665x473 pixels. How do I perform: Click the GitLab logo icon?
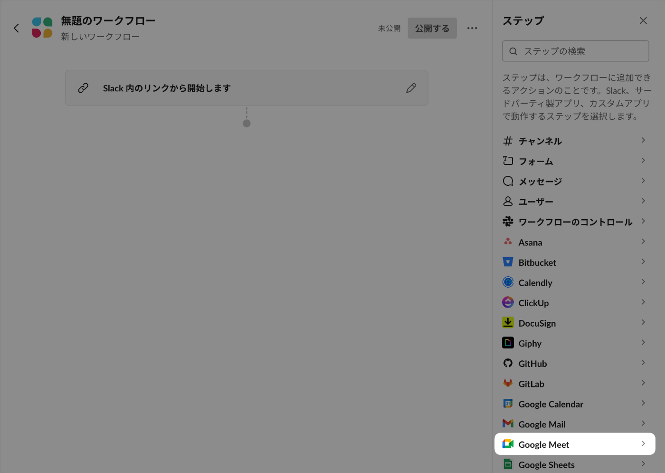508,383
